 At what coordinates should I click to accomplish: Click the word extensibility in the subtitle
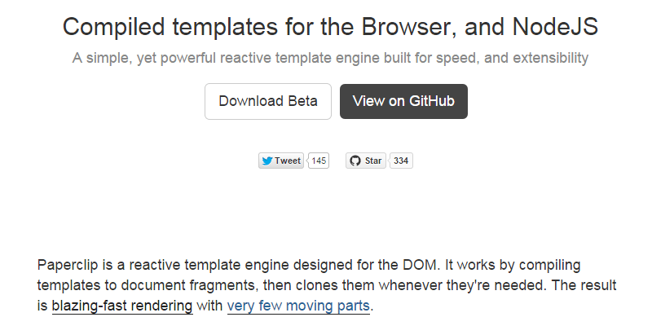coord(547,58)
